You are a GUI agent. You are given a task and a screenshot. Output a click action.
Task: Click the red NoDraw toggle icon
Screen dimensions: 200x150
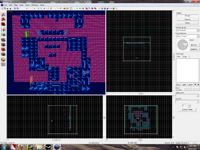click(116, 8)
